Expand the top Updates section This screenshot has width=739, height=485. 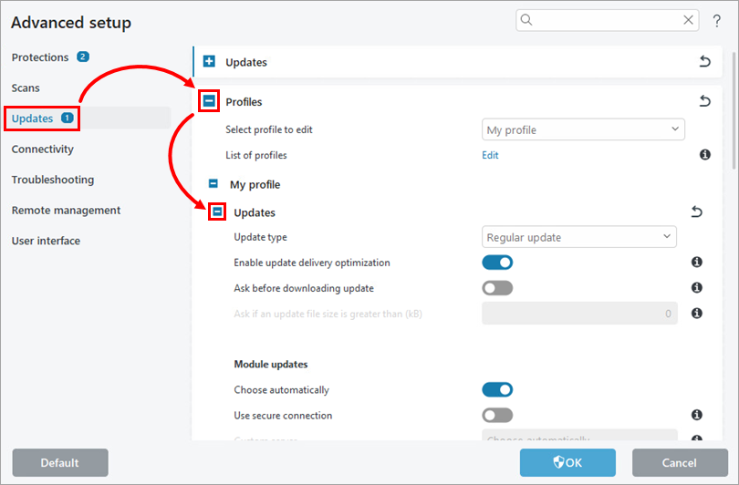pyautogui.click(x=209, y=62)
